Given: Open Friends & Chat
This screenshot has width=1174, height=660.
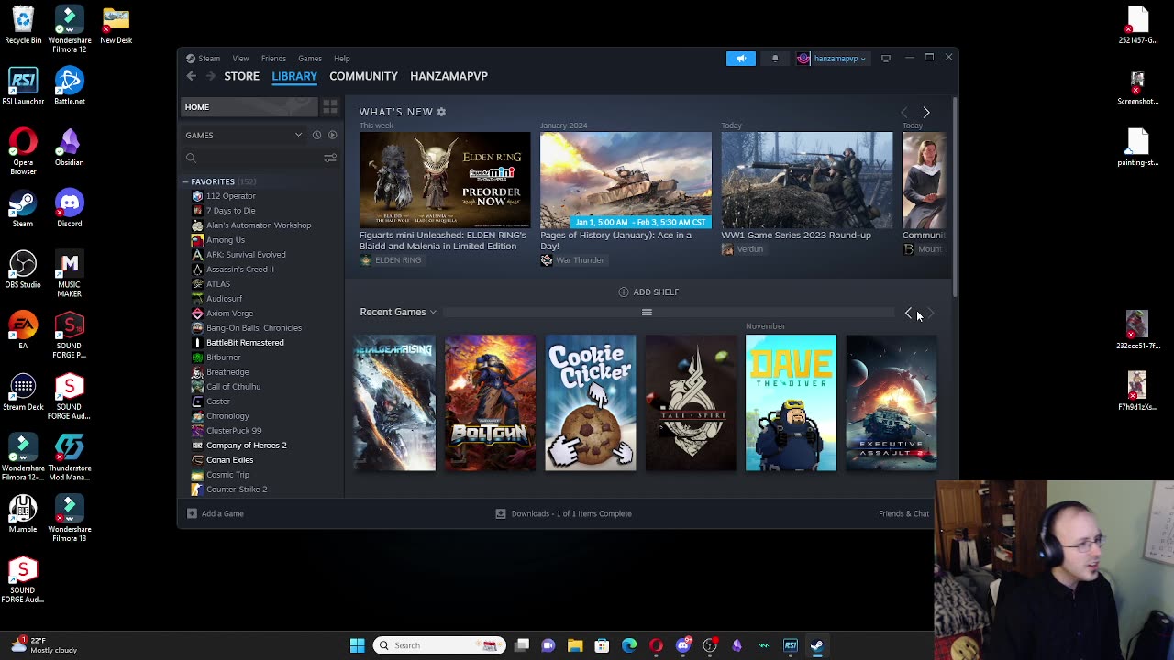Looking at the screenshot, I should tap(903, 513).
